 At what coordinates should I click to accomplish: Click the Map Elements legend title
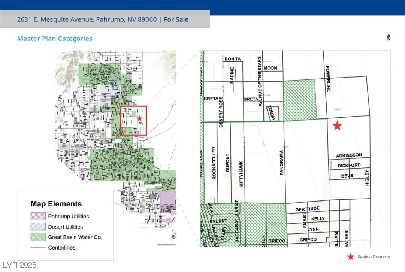click(x=56, y=204)
